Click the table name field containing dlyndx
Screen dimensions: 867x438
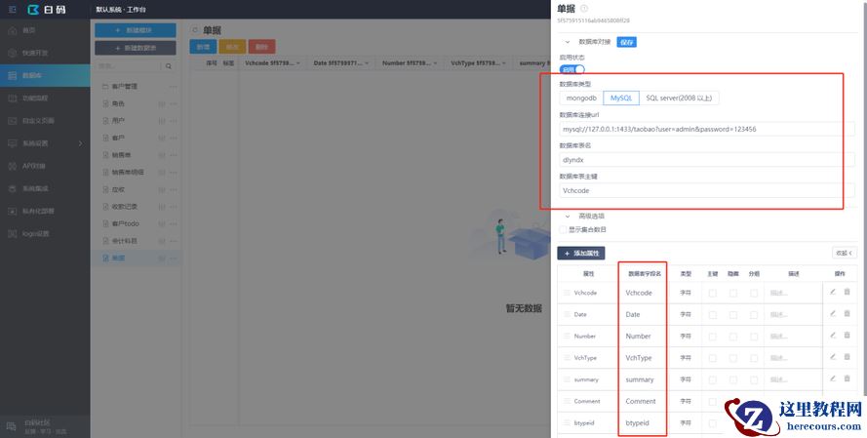click(707, 160)
